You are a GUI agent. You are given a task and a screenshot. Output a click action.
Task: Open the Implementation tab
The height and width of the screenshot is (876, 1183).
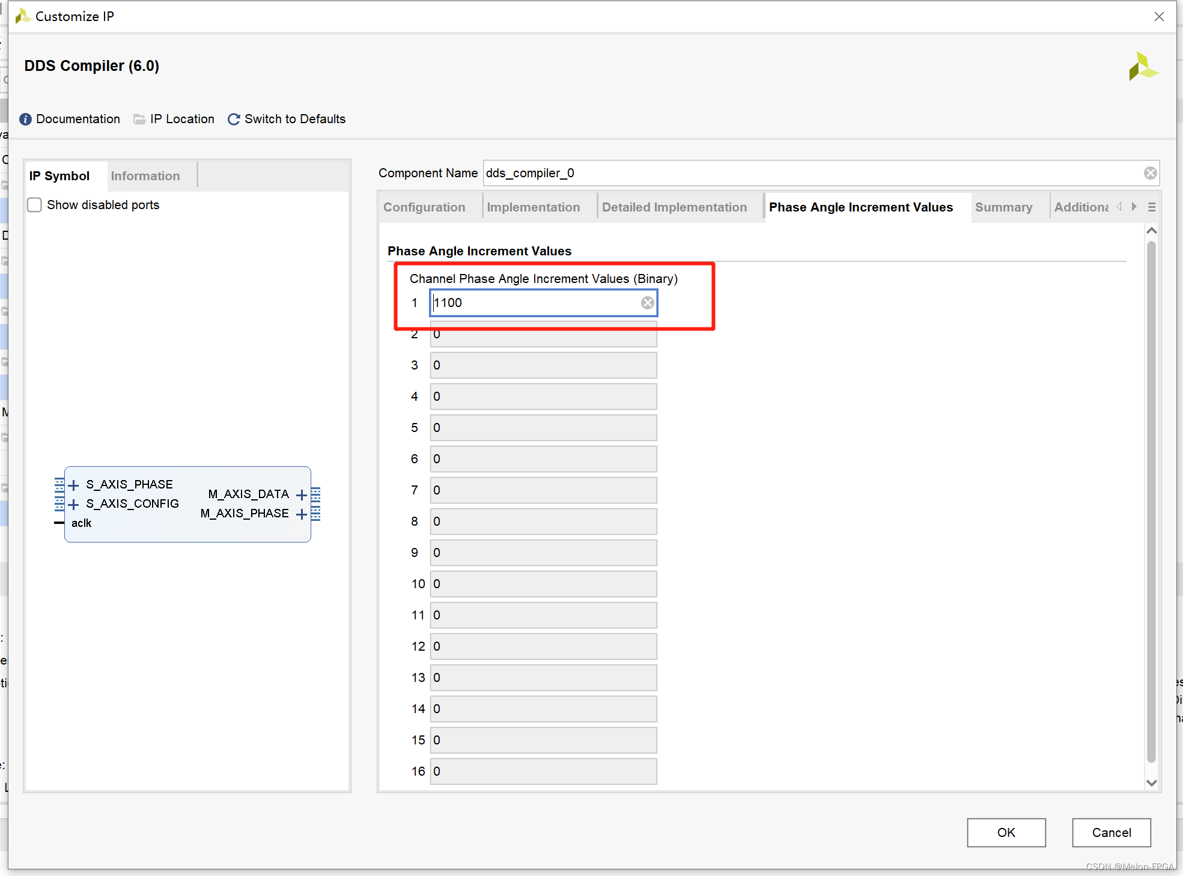coord(535,207)
